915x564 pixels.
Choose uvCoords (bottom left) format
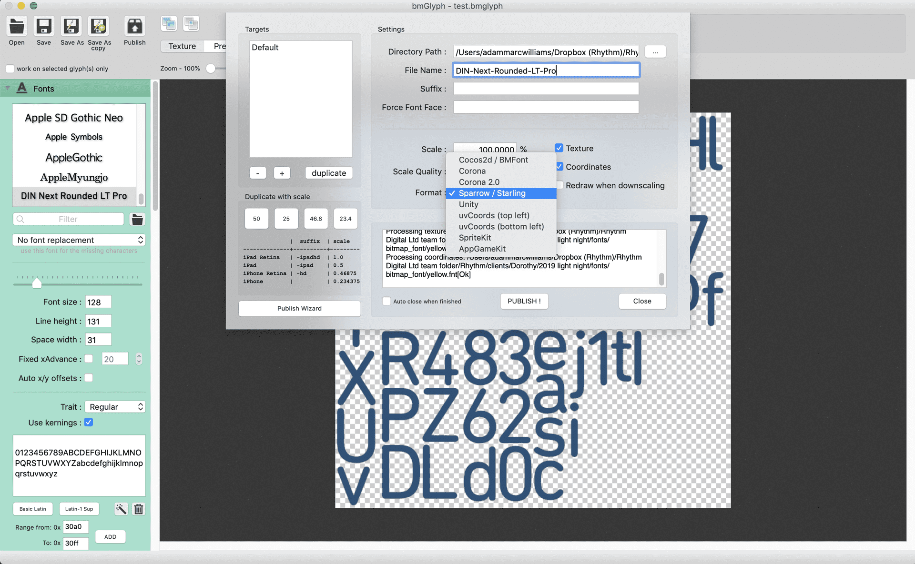501,227
